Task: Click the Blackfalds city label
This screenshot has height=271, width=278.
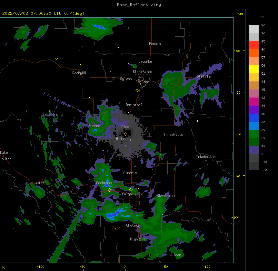Action: [142, 72]
